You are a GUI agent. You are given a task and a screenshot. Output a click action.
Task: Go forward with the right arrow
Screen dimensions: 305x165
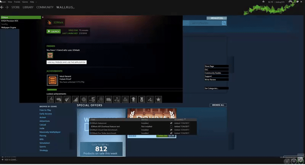click(x=7, y=7)
